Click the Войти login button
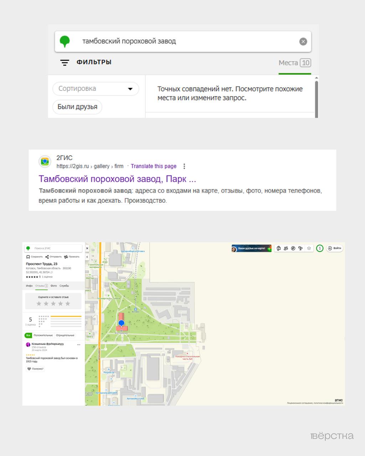Image resolution: width=365 pixels, height=456 pixels. [x=335, y=248]
